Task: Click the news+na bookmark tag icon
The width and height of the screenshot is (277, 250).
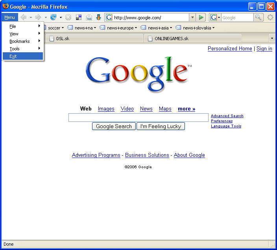Action: [x=70, y=28]
